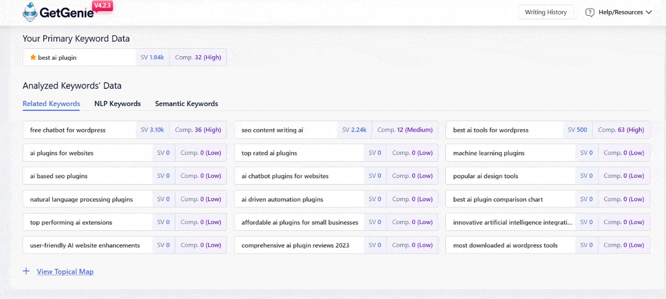This screenshot has height=299, width=666.
Task: Select the seo content writing ai keyword
Action: pyautogui.click(x=272, y=130)
